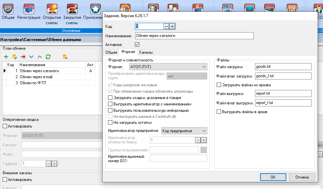Click plus button of Глубина field
This screenshot has height=189, width=323.
pos(55,164)
